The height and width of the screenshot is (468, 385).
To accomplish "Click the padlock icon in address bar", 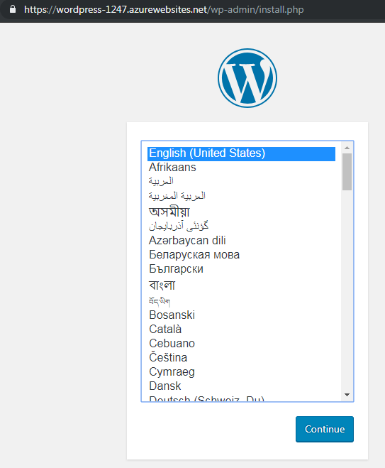I will coord(13,9).
